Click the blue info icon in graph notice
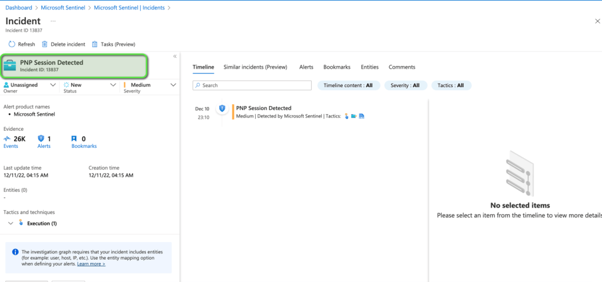 (15, 252)
